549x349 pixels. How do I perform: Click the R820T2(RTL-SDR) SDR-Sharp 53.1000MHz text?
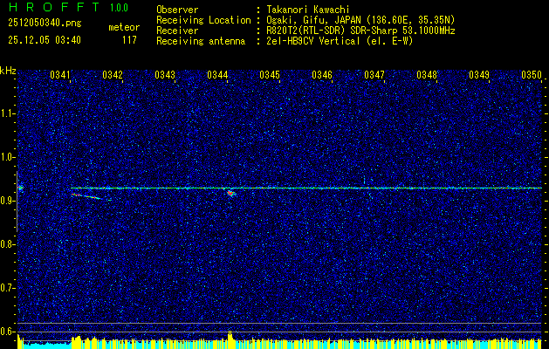[x=360, y=31]
